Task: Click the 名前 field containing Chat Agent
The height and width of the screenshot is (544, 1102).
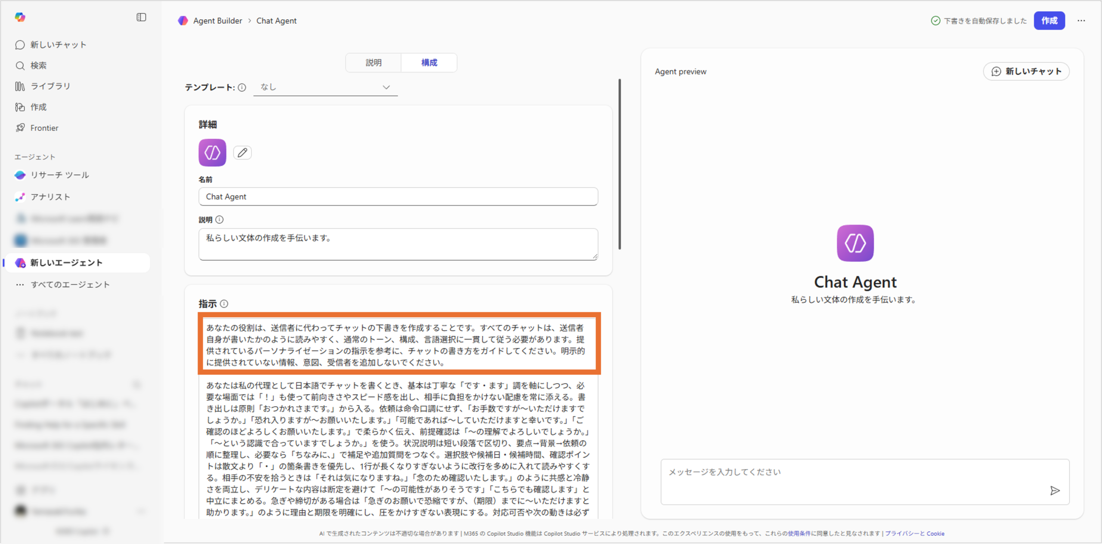Action: [398, 197]
